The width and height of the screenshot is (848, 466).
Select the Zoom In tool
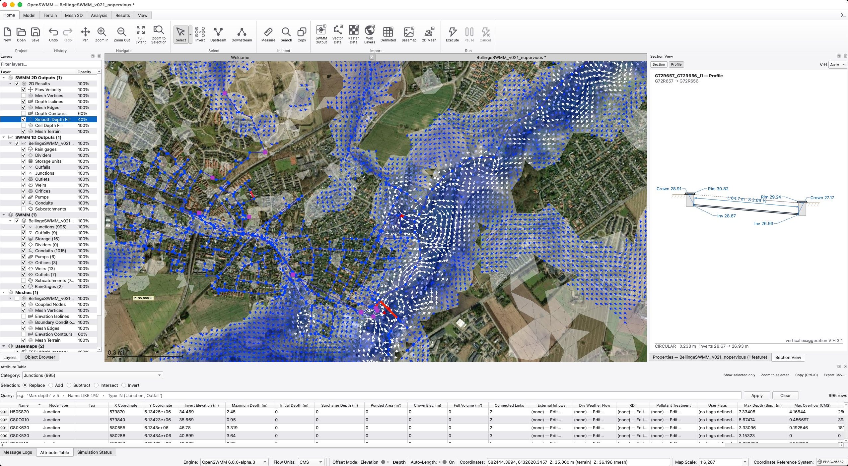[x=102, y=34]
